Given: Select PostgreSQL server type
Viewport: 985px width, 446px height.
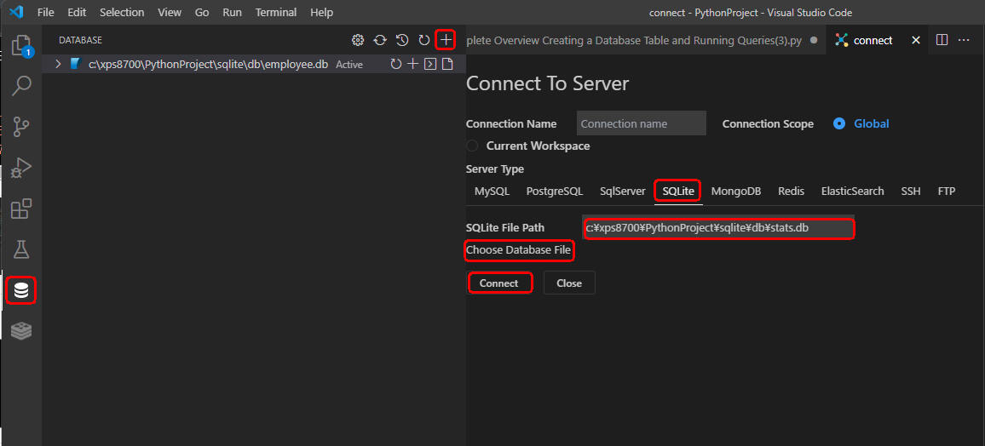Looking at the screenshot, I should point(555,192).
